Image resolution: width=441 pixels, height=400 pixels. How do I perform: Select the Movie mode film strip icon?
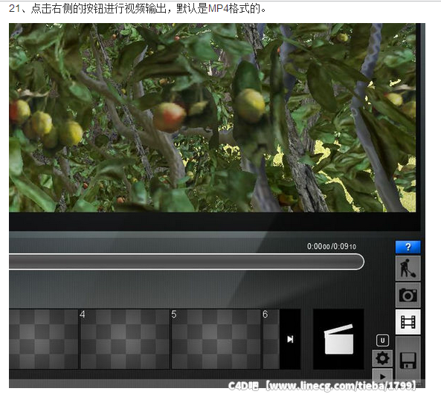408,322
